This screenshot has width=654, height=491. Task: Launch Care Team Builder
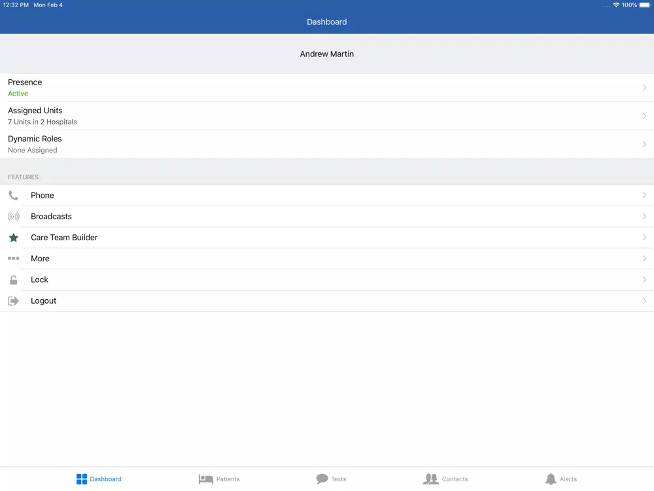point(64,238)
